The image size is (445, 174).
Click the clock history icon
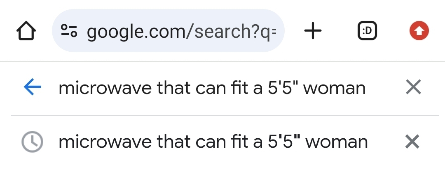[33, 142]
